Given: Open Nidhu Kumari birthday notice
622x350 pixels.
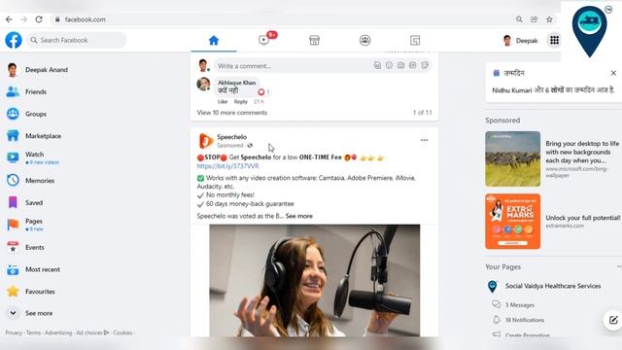Looking at the screenshot, I should [553, 90].
